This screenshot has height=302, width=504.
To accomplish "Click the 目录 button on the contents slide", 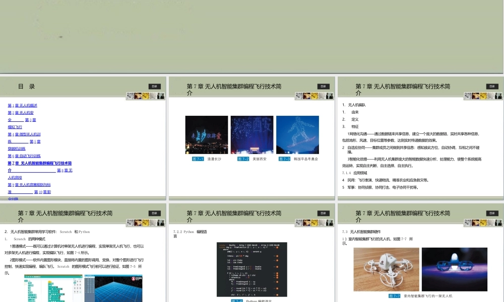I will point(154,87).
